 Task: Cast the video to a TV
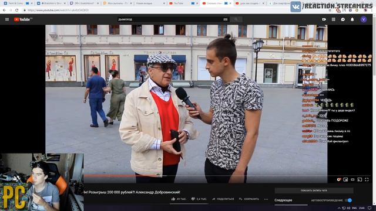click(360, 179)
